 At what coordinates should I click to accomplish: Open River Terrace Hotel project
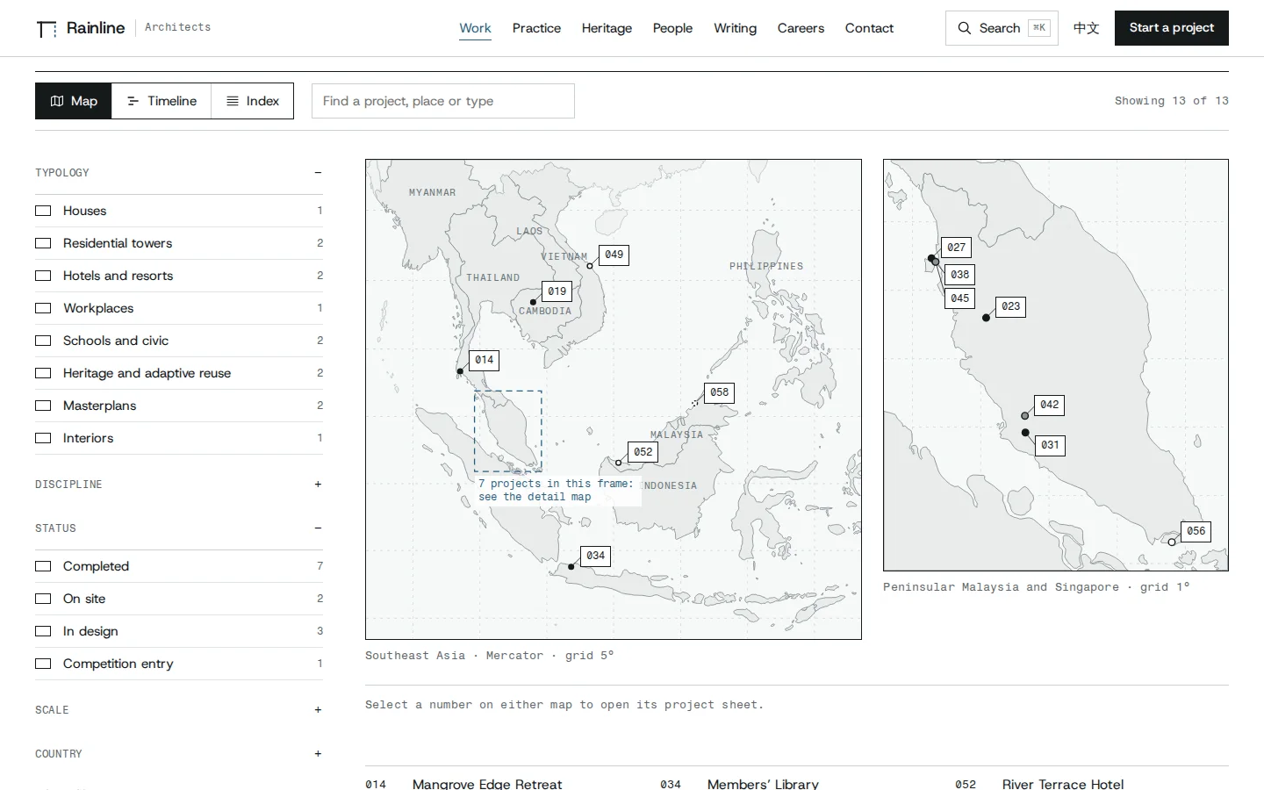tap(1063, 784)
